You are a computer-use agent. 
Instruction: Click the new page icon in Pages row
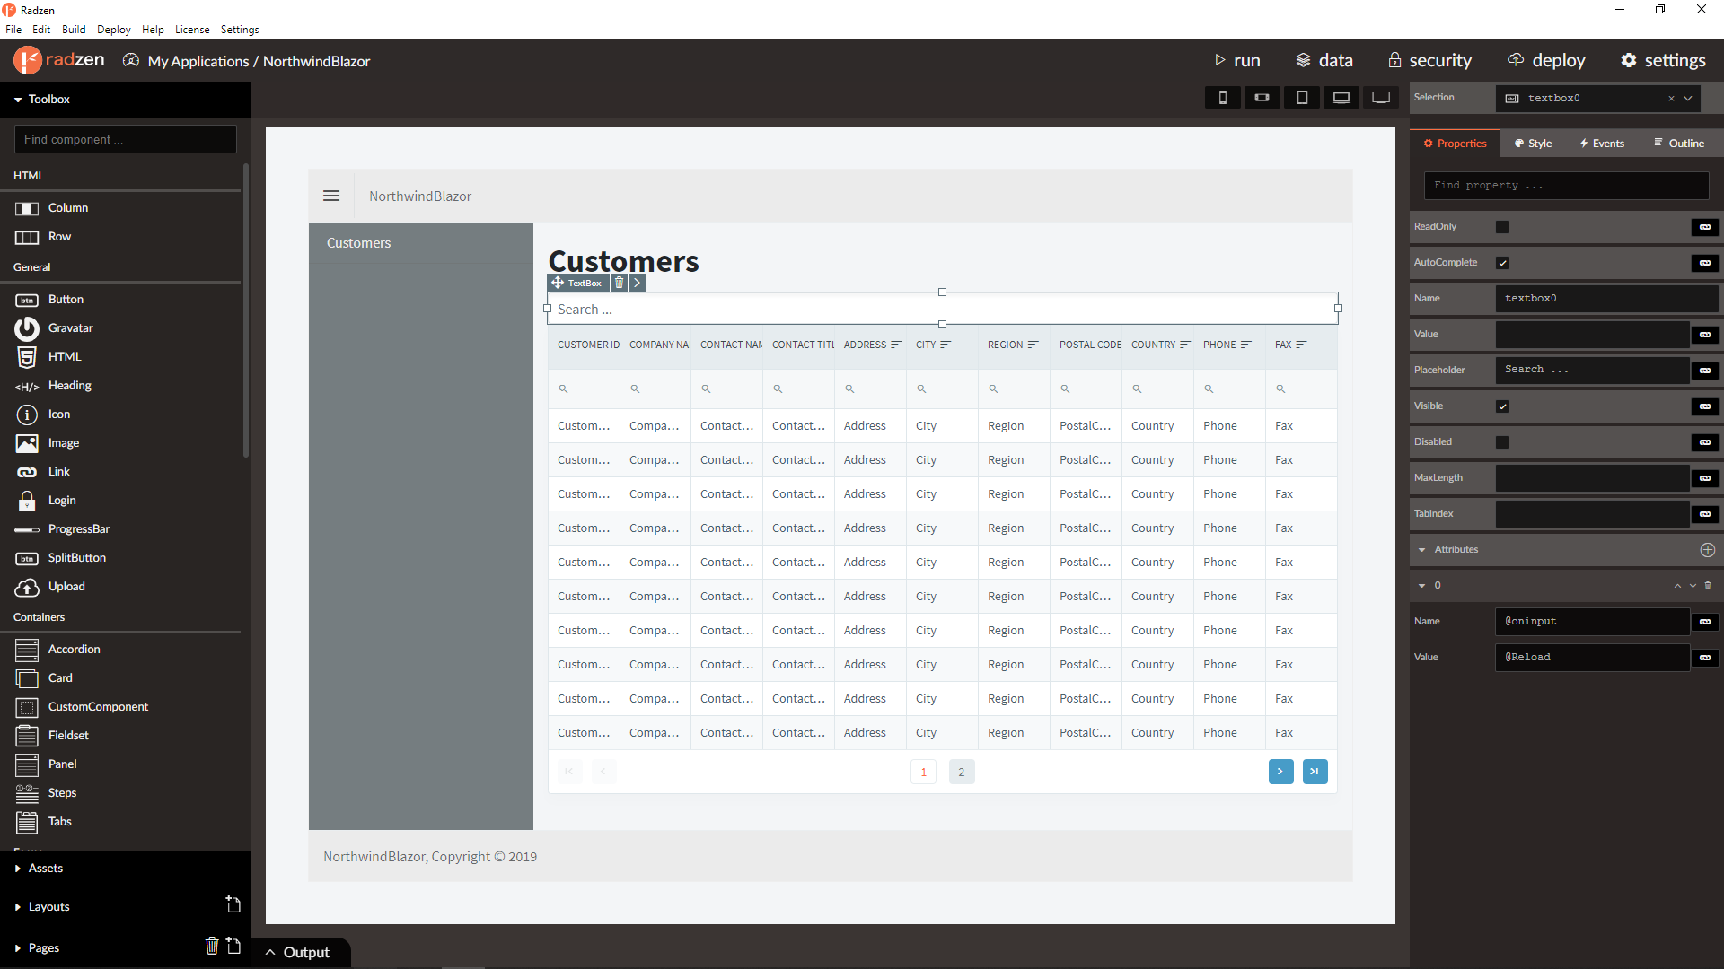[x=233, y=946]
